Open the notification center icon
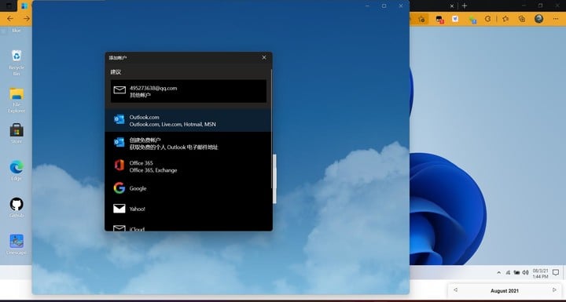The image size is (566, 302). click(x=556, y=273)
